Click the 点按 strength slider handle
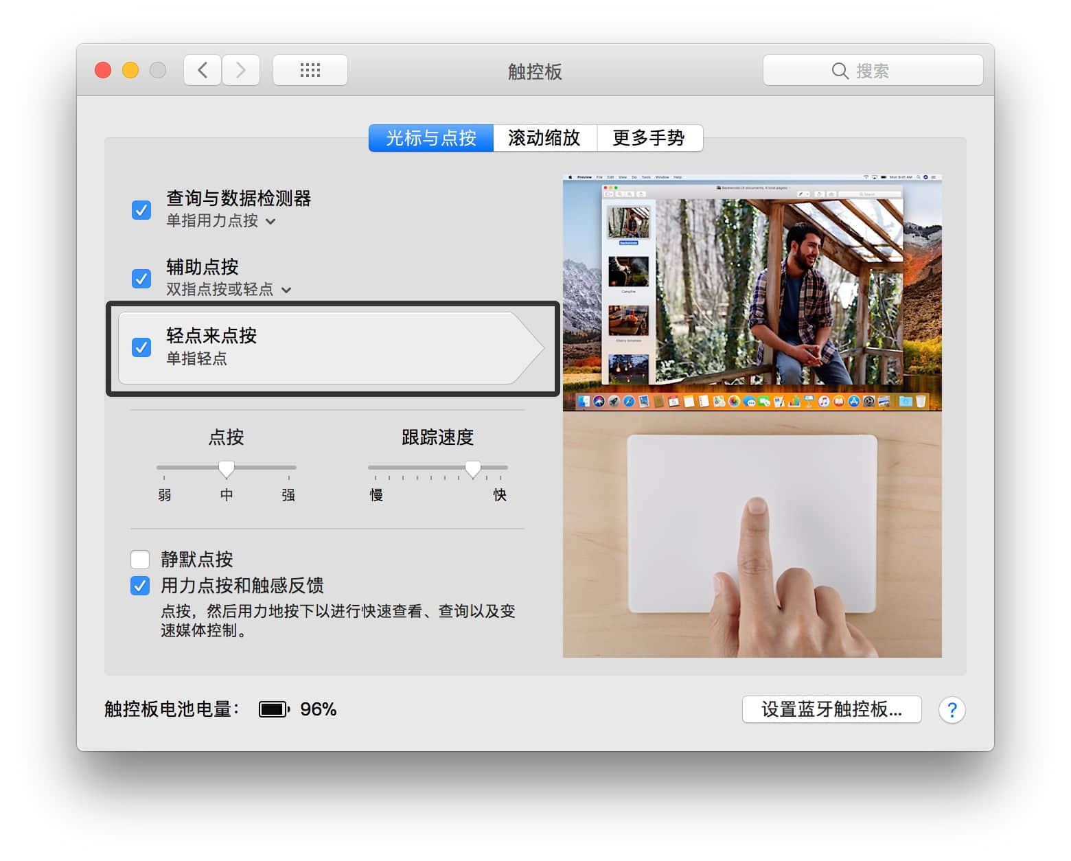Viewport: 1071px width, 861px height. point(227,469)
